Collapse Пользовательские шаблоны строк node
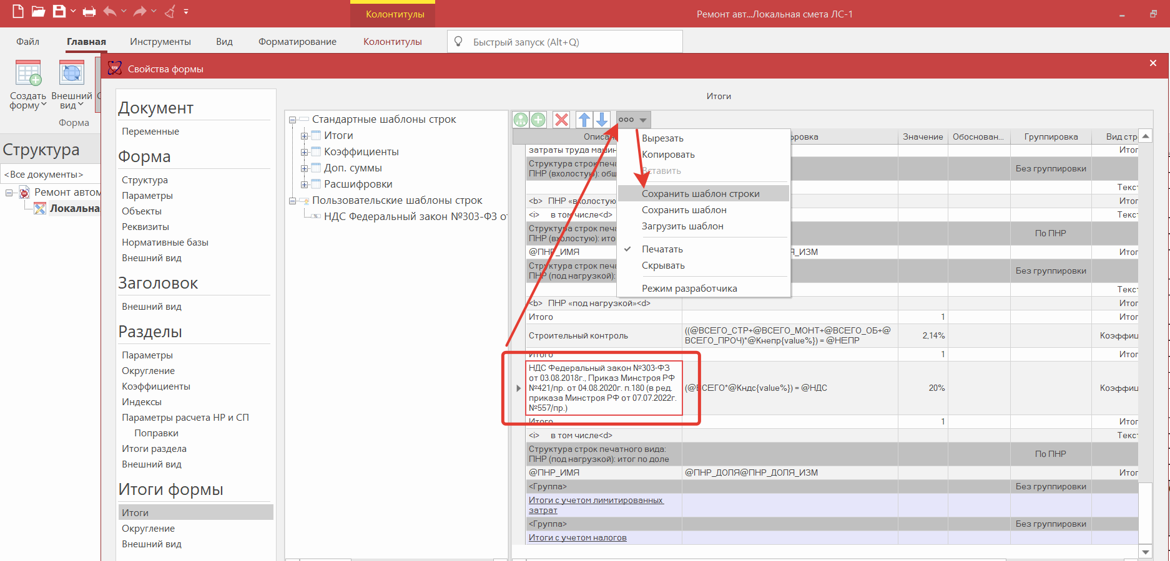Image resolution: width=1170 pixels, height=561 pixels. pos(292,201)
